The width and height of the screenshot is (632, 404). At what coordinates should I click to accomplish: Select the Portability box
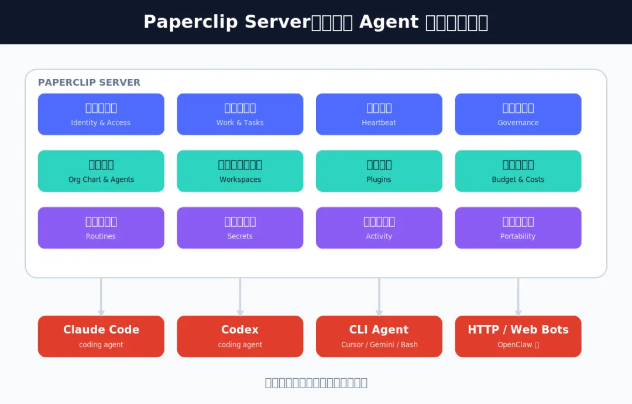coord(518,228)
